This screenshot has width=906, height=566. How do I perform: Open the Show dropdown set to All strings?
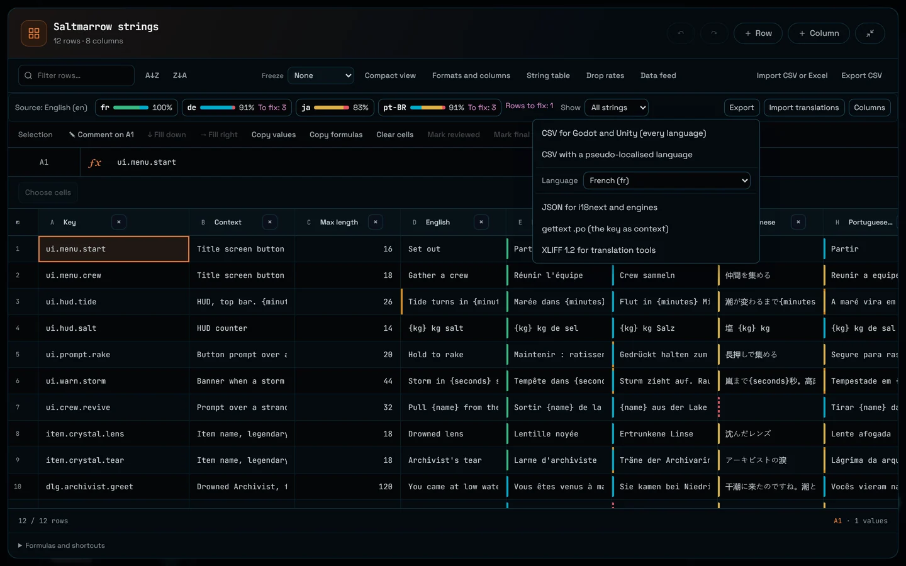pos(617,108)
